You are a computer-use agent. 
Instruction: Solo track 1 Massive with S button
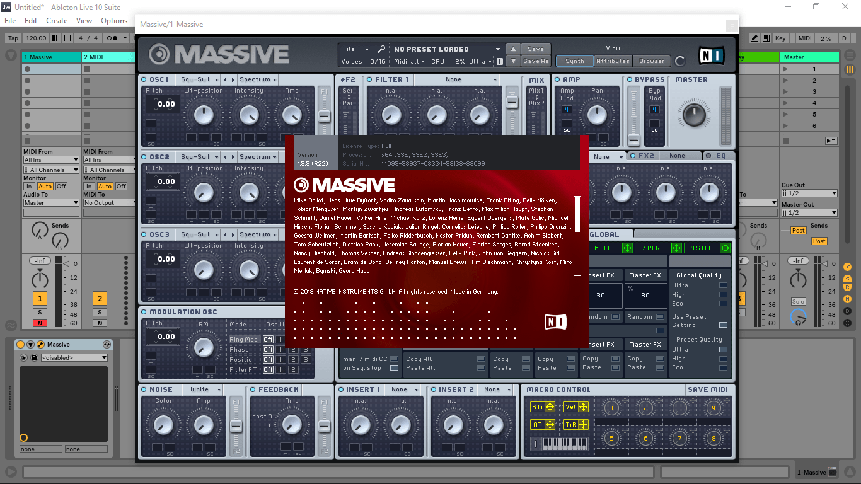click(40, 313)
